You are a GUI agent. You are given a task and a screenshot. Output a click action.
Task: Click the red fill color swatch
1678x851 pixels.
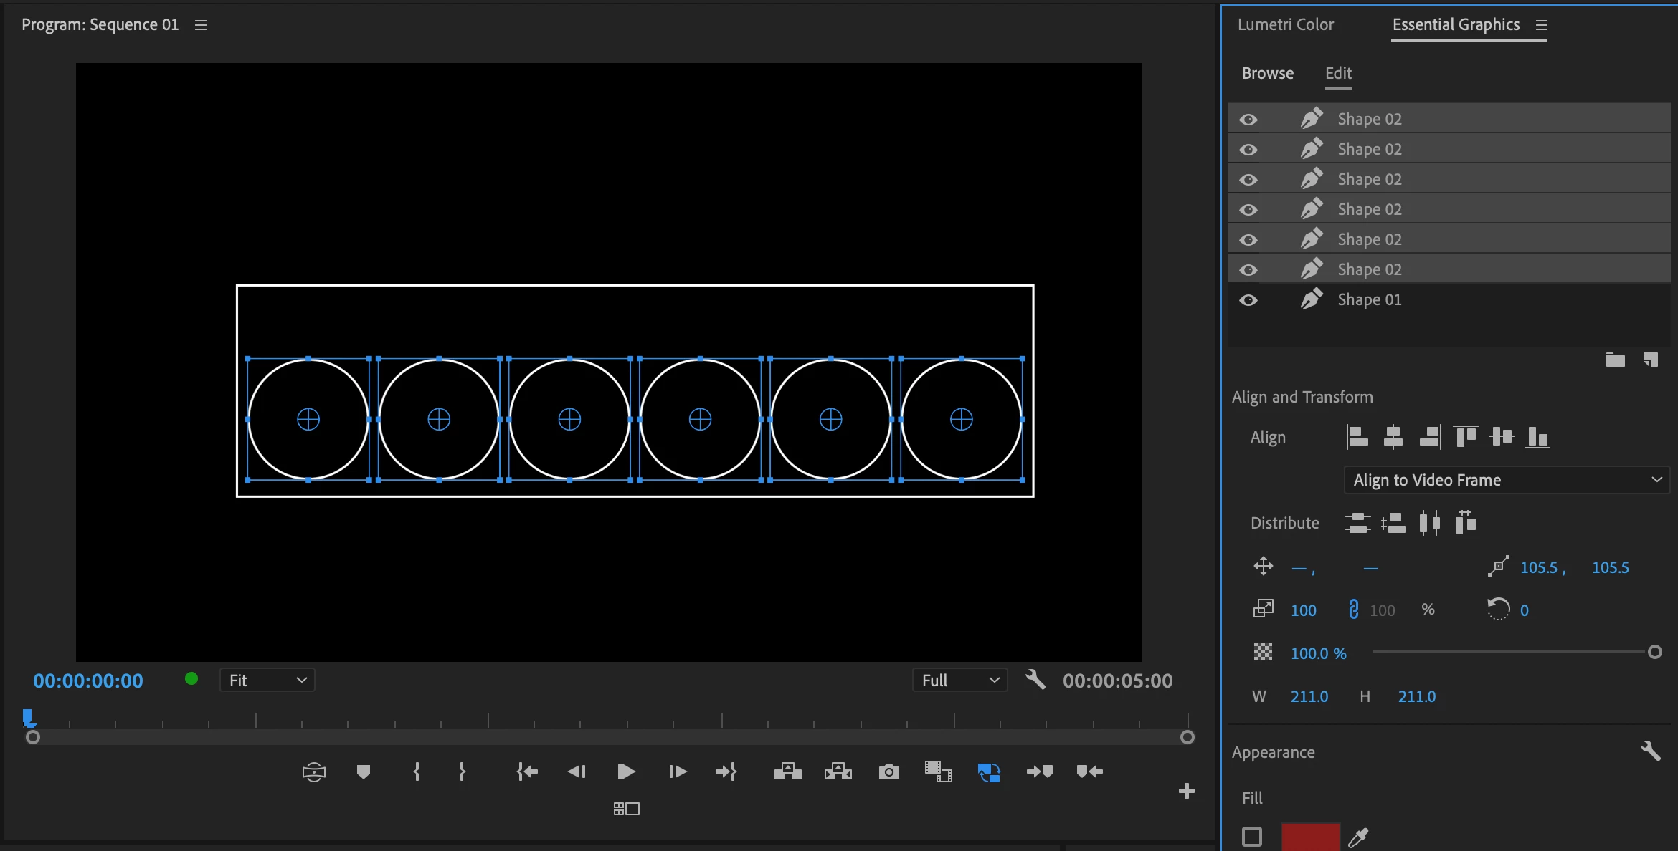click(x=1310, y=837)
